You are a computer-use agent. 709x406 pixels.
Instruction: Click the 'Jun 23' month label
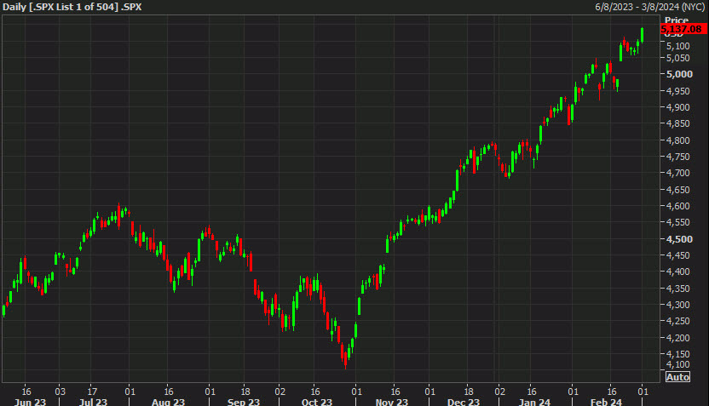tap(30, 402)
